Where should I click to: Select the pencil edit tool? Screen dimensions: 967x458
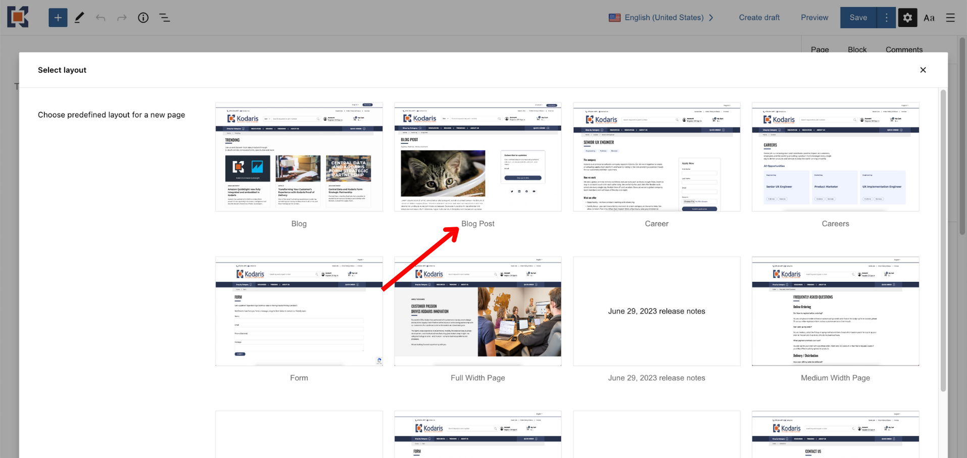coord(79,18)
